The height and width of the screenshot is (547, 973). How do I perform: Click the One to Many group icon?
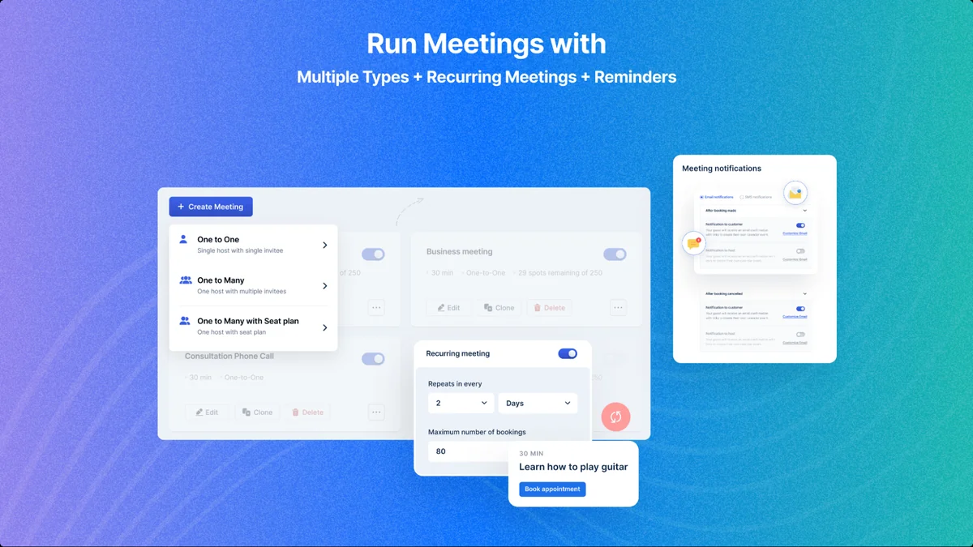tap(185, 280)
